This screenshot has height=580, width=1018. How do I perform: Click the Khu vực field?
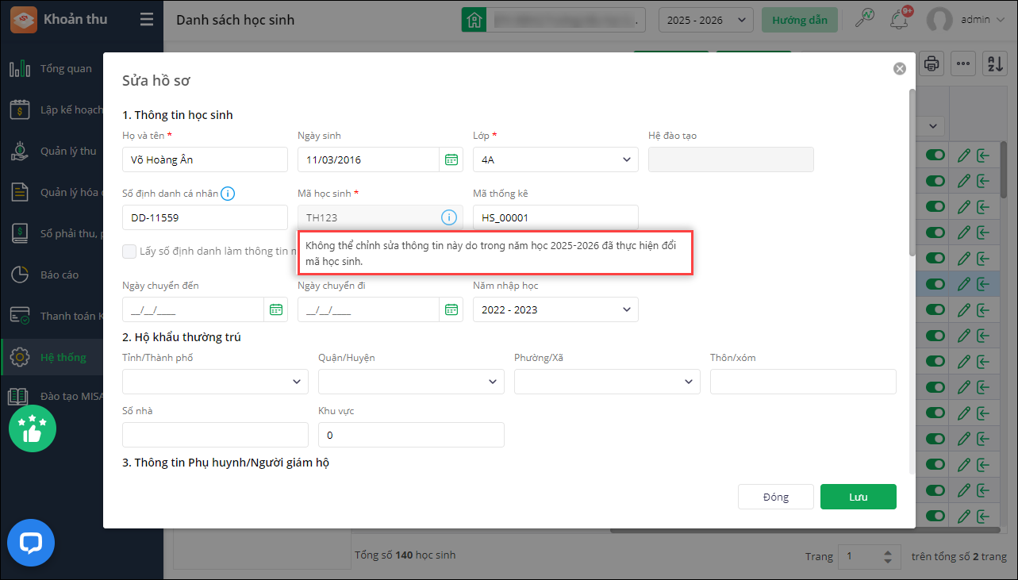pyautogui.click(x=411, y=435)
